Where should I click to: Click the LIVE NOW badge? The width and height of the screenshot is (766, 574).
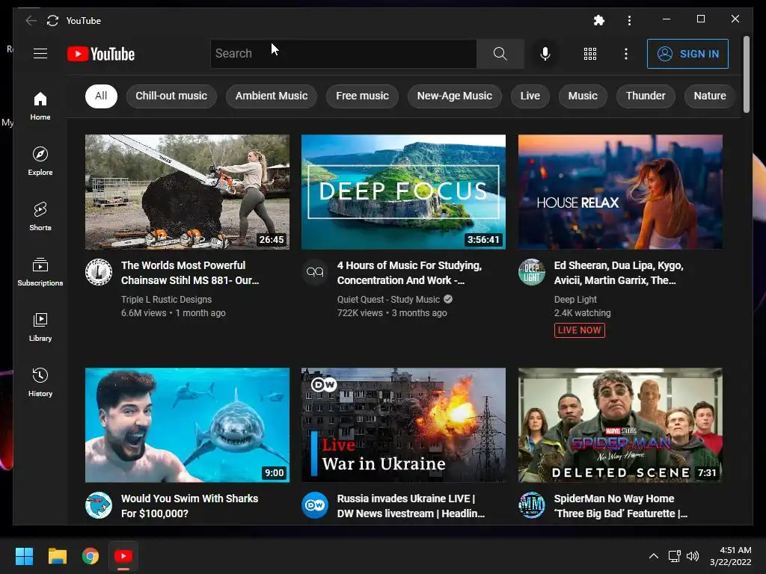point(580,330)
